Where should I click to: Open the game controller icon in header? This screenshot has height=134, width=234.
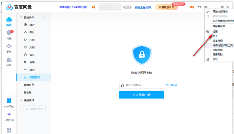[192, 7]
